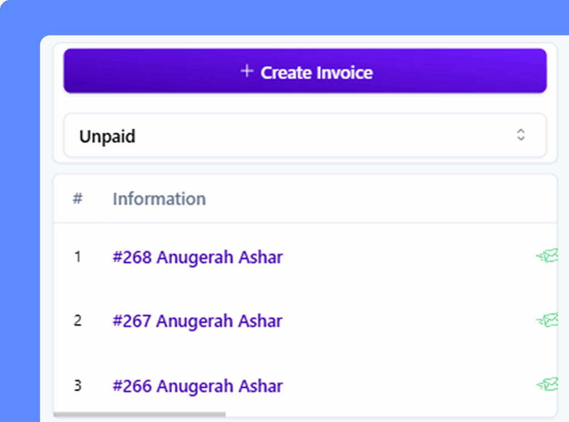Click the green send-mail icon for invoice #267

(547, 320)
